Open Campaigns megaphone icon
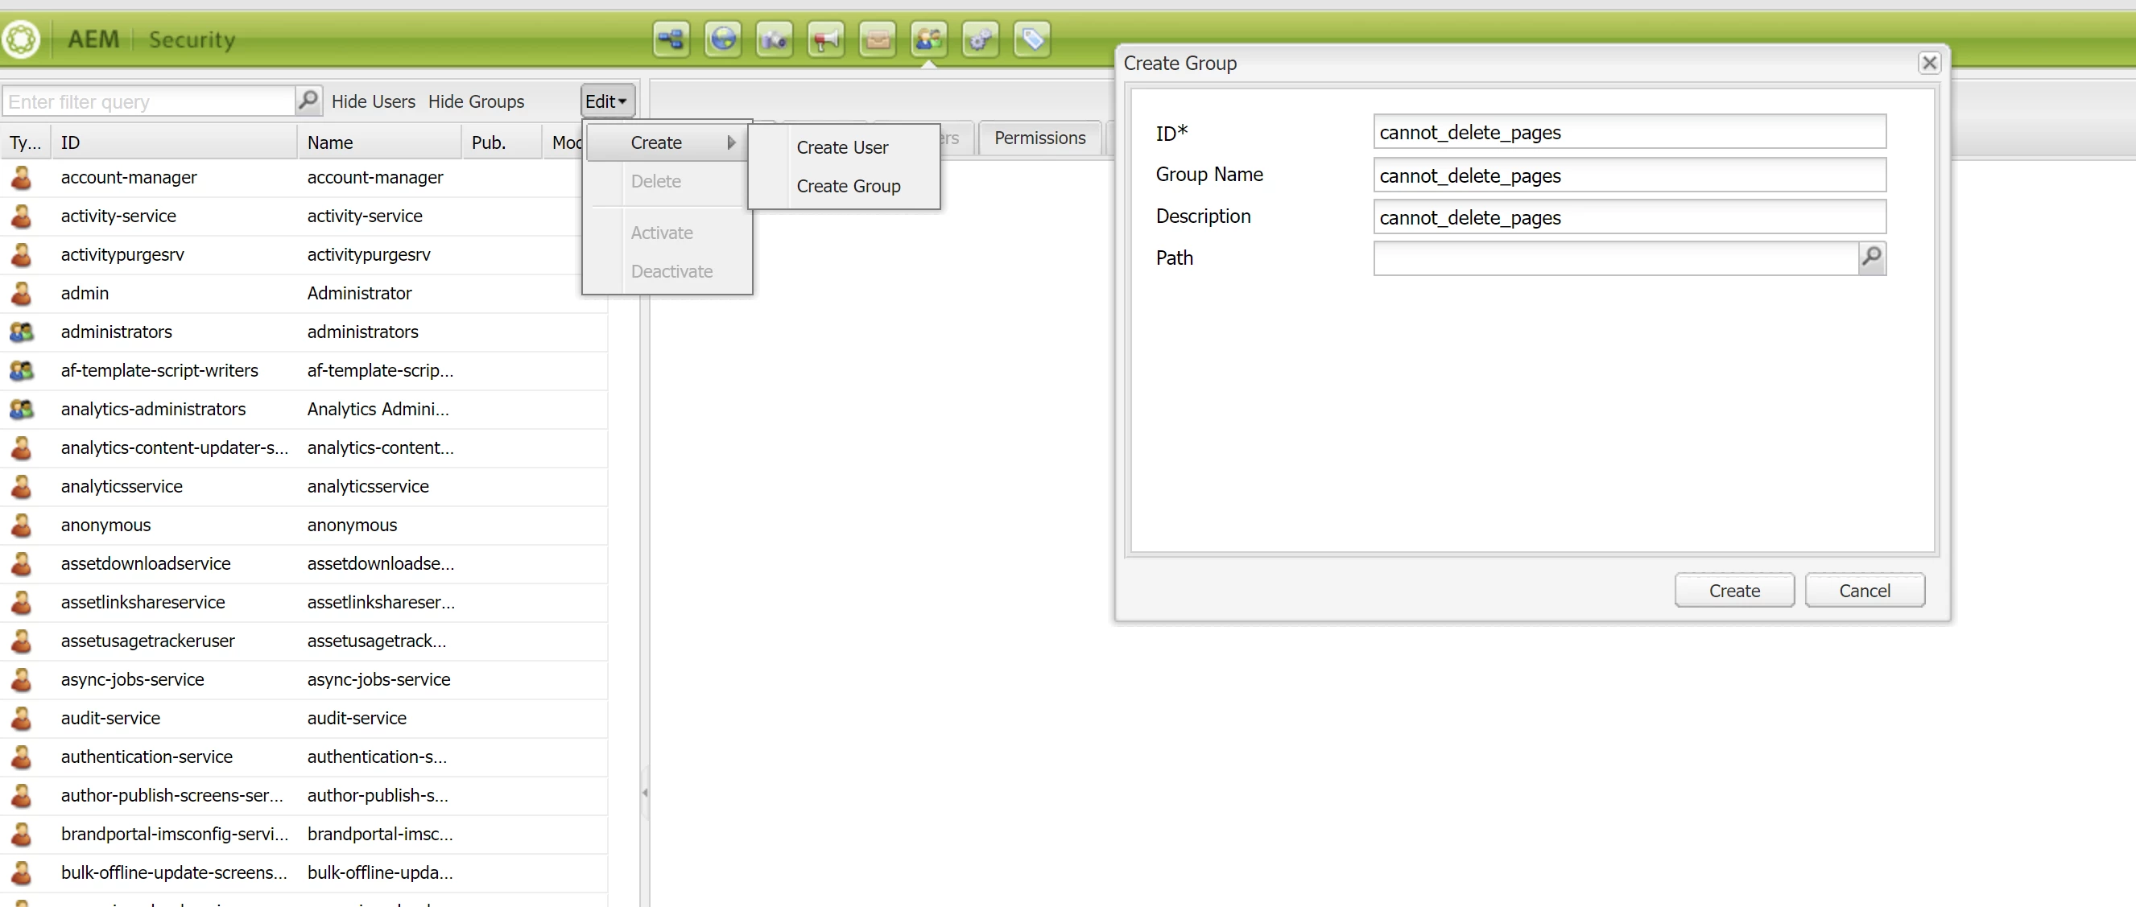This screenshot has height=907, width=2136. pyautogui.click(x=826, y=39)
